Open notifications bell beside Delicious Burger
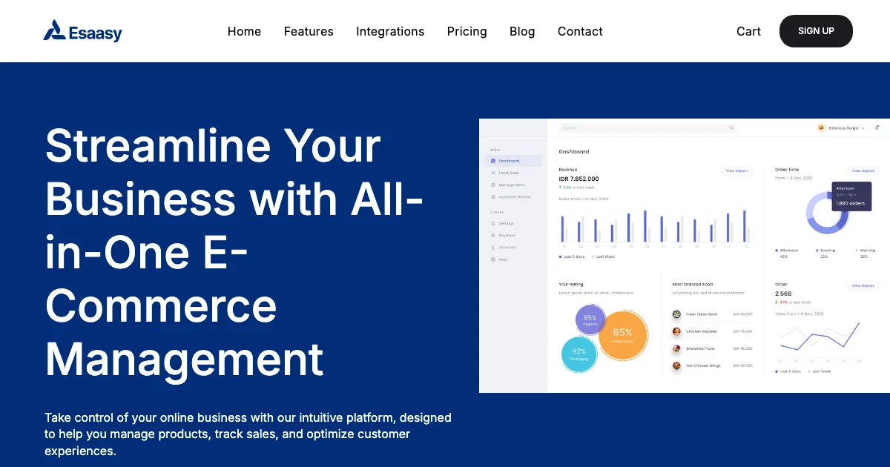 coord(877,127)
